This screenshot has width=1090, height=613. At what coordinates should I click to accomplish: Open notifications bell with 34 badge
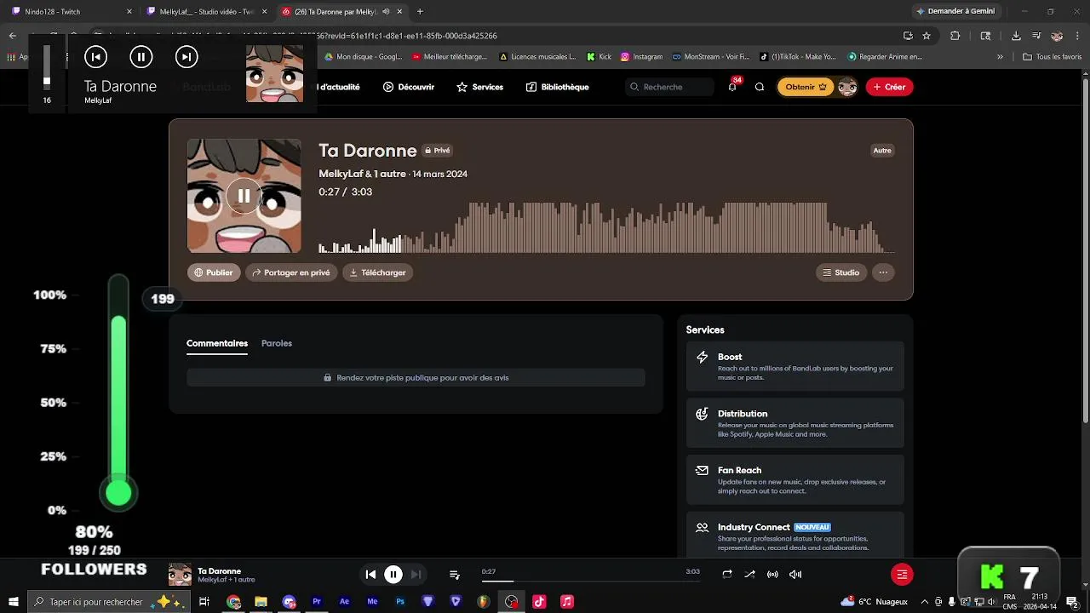coord(732,87)
